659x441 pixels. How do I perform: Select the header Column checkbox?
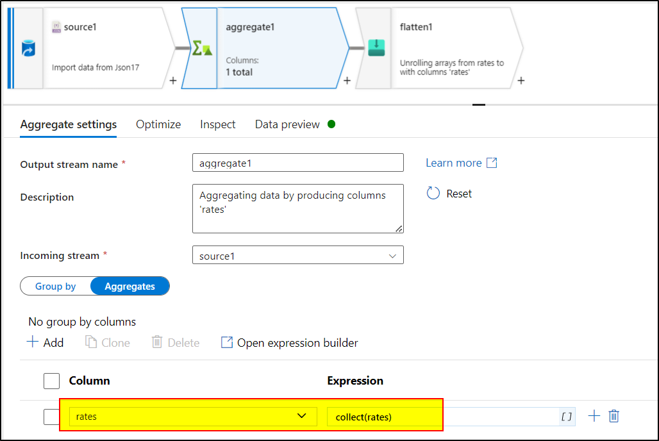51,381
